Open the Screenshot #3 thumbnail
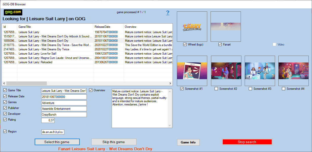312x152 pixels. [x=260, y=71]
